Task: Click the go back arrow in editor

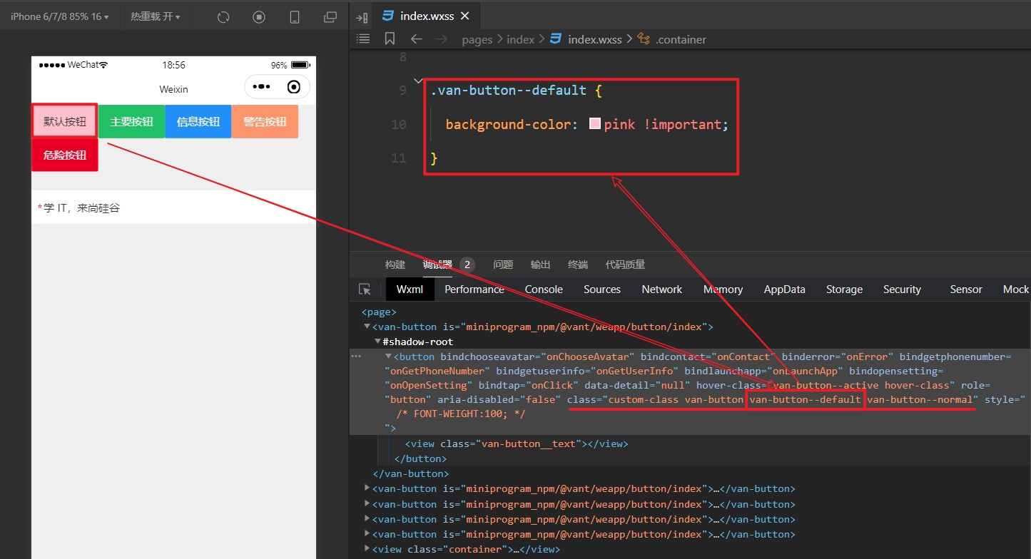Action: point(416,39)
